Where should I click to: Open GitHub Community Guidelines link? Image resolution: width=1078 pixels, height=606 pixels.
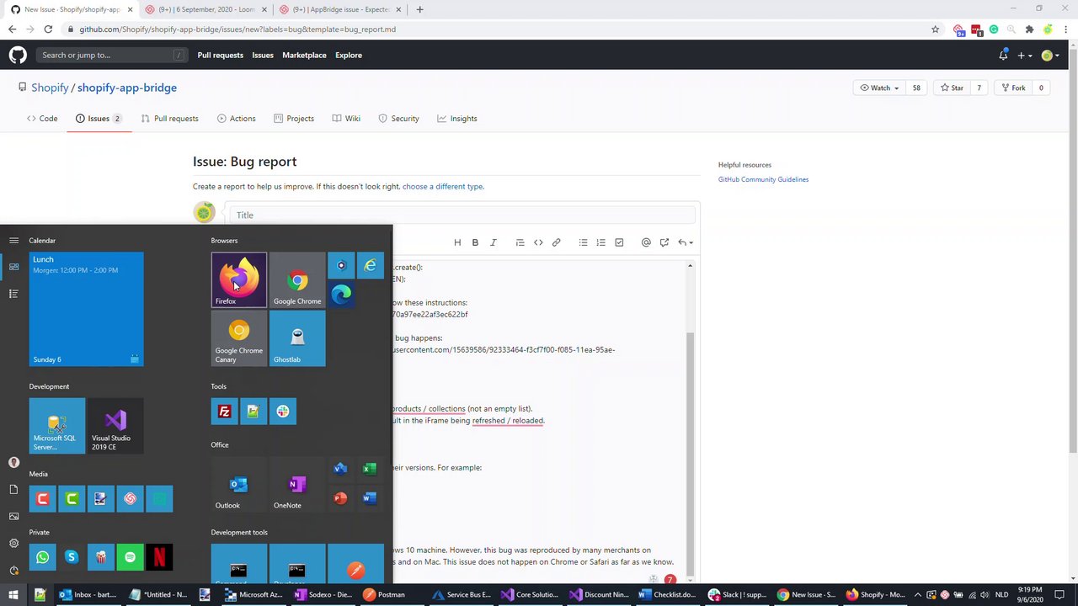pos(763,179)
